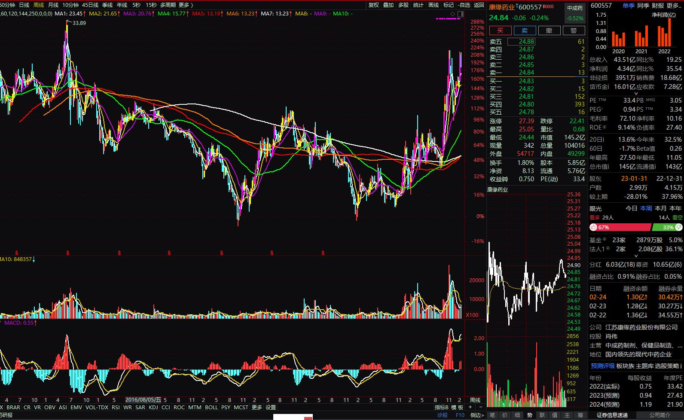Click the R1000 badge next to stock code
This screenshot has height=420, width=684.
pyautogui.click(x=548, y=6)
